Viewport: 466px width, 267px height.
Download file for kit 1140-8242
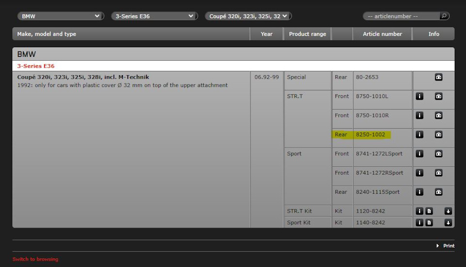[448, 222]
